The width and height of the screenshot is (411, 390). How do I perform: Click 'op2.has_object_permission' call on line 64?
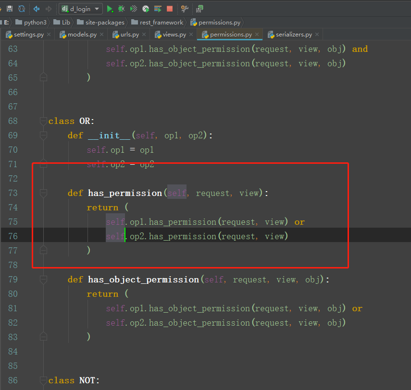190,64
